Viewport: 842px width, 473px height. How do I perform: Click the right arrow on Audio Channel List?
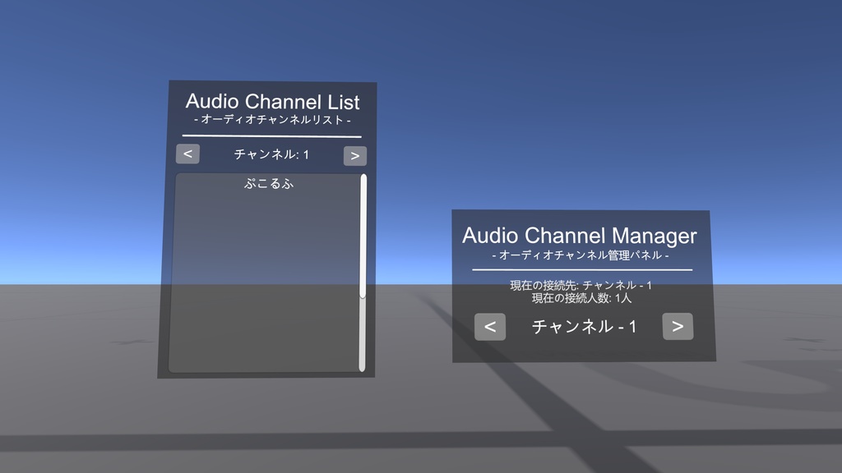pyautogui.click(x=355, y=154)
